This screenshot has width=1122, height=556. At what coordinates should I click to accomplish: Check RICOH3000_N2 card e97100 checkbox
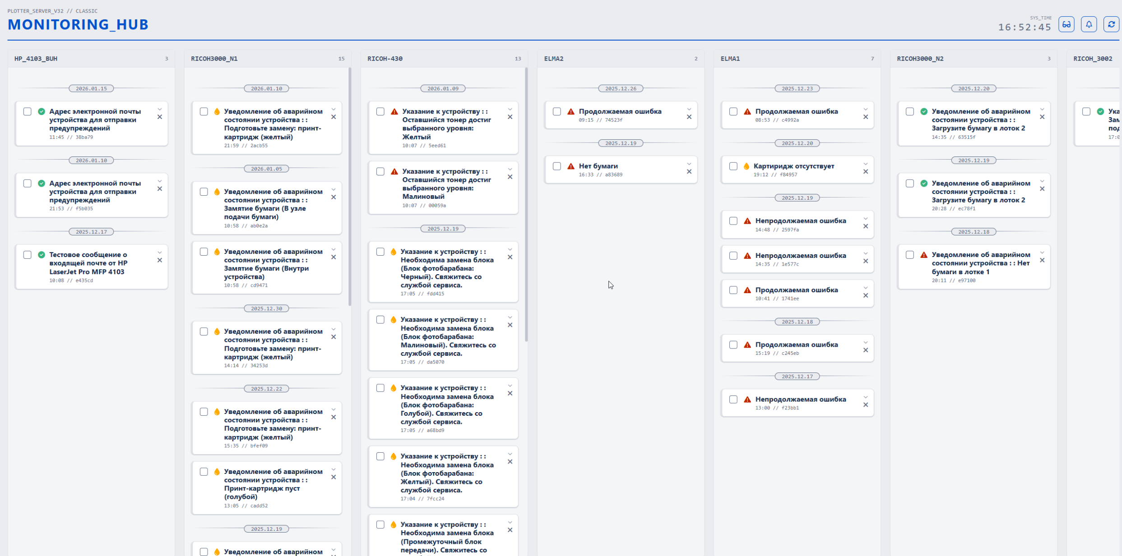click(x=910, y=255)
